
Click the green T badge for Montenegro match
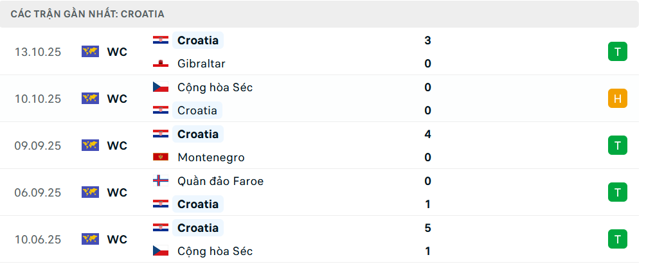coord(617,146)
